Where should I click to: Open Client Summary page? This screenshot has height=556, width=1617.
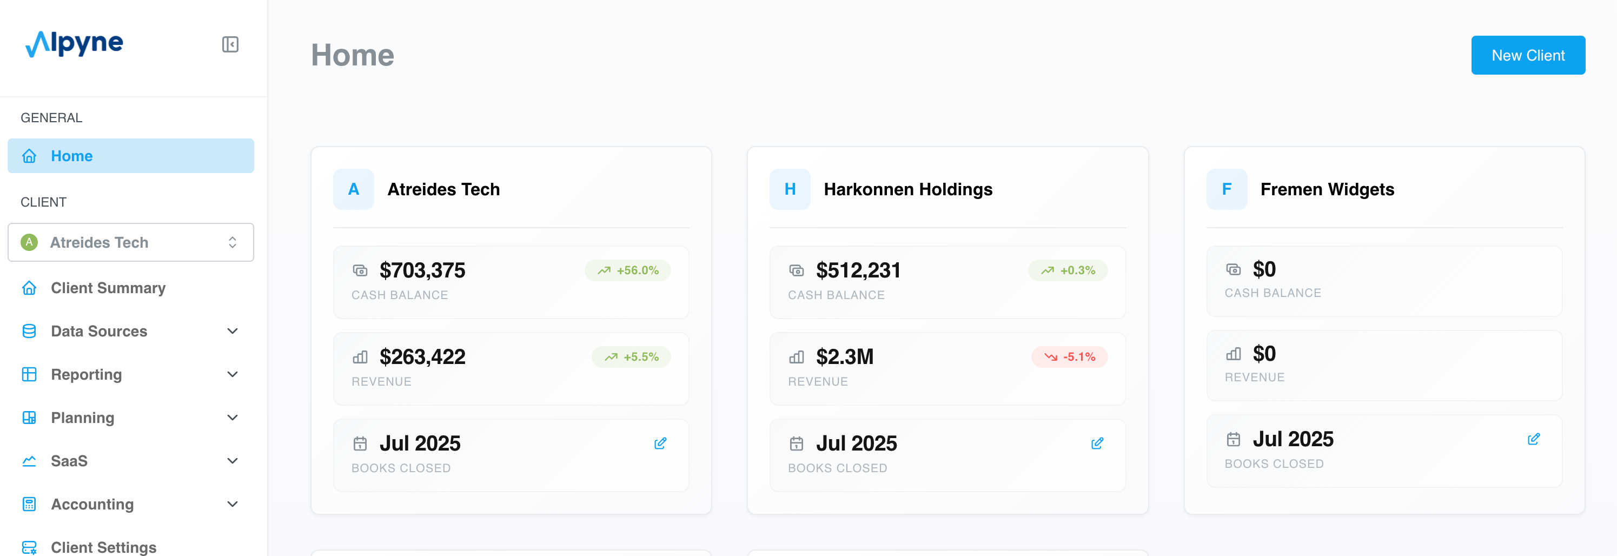point(108,288)
